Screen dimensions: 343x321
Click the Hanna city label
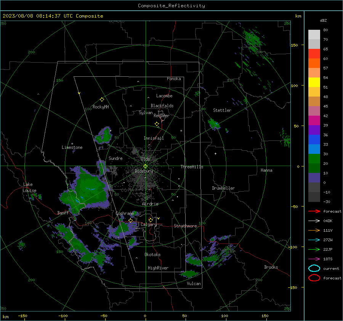(x=266, y=170)
